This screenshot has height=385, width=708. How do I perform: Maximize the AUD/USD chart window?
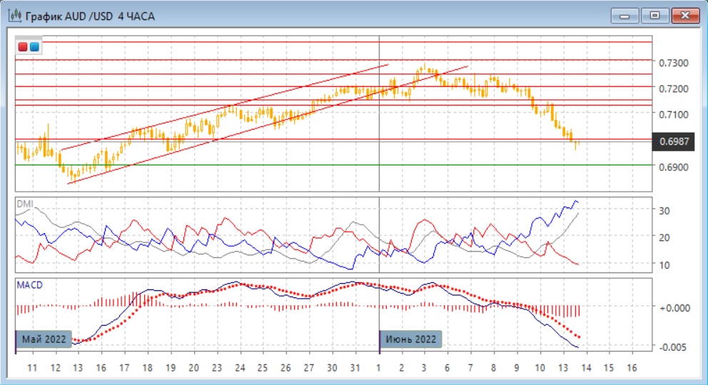(654, 15)
